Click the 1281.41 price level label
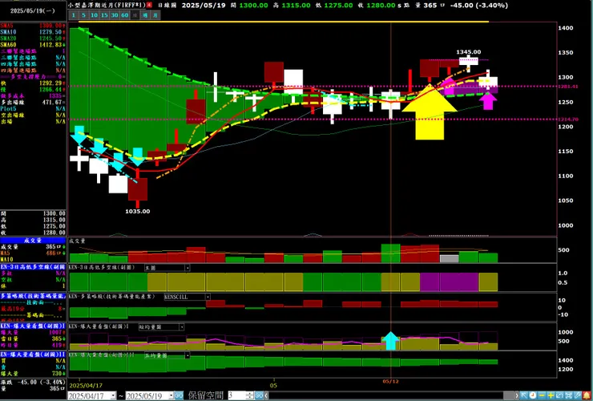This screenshot has height=401, width=593. pos(568,87)
